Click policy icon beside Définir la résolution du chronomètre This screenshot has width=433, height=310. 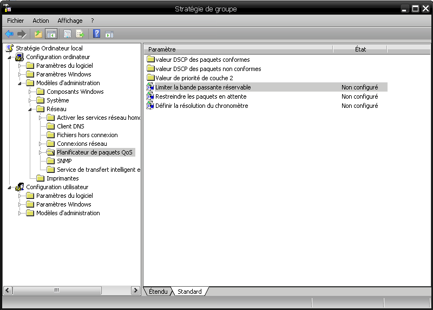[x=150, y=105]
